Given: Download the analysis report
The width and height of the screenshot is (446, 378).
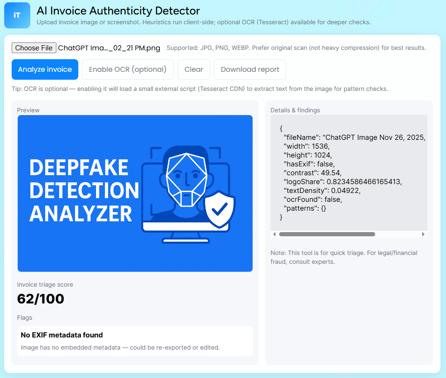Looking at the screenshot, I should click(x=250, y=69).
